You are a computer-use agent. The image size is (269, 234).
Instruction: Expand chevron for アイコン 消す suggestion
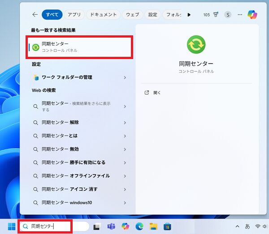125,189
